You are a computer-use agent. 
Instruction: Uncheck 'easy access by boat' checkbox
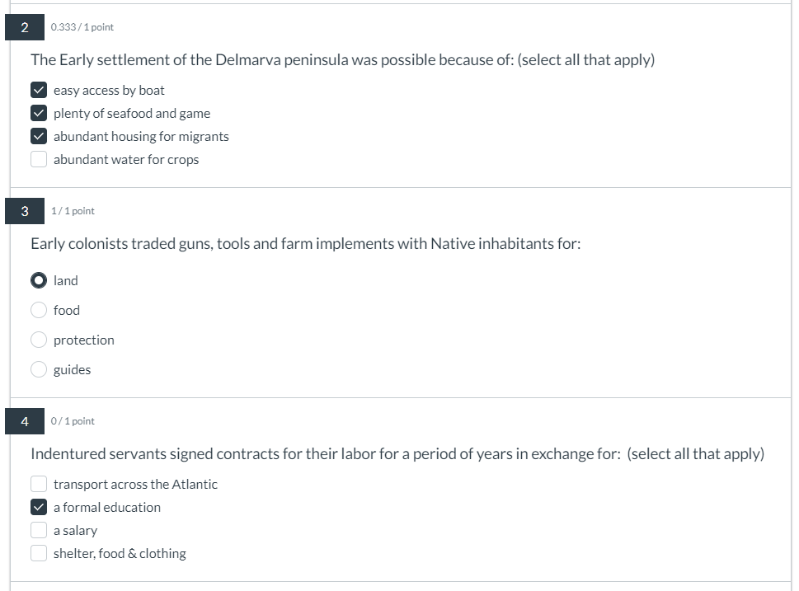point(39,90)
